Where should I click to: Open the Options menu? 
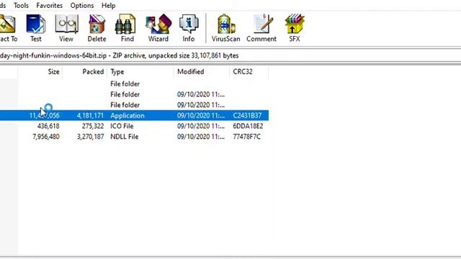tap(82, 5)
